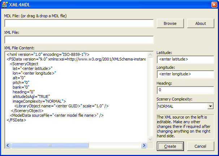The width and height of the screenshot is (219, 156).
Task: Click the 'altitudeIsAgl="TRUE"' line
Action: (x=31, y=97)
